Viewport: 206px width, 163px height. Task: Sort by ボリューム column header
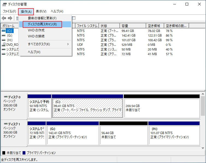coord(10,26)
